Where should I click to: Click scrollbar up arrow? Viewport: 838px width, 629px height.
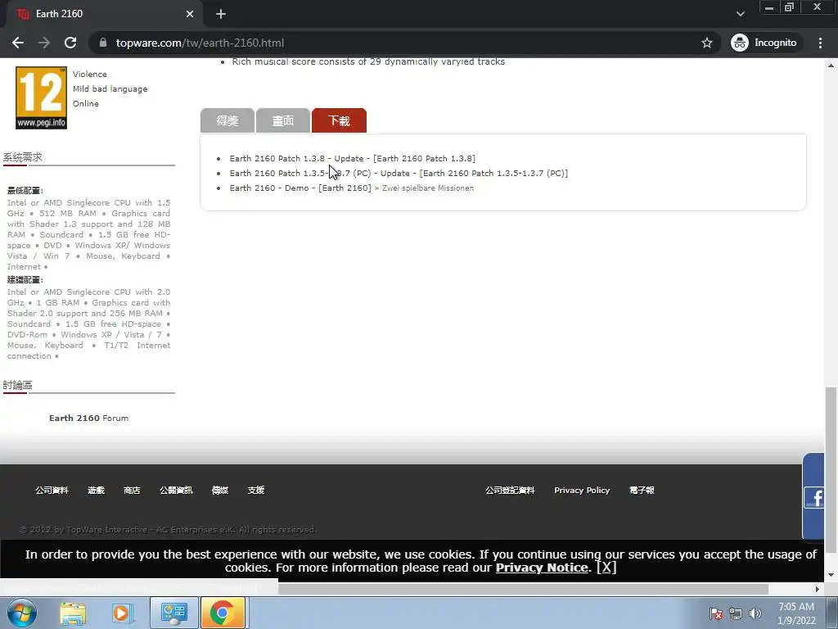[x=831, y=66]
